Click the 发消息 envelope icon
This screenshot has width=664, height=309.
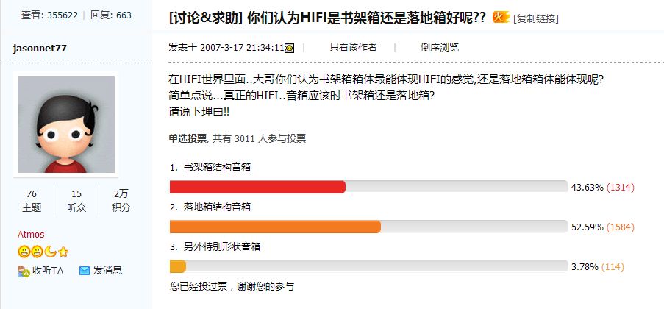pos(84,271)
